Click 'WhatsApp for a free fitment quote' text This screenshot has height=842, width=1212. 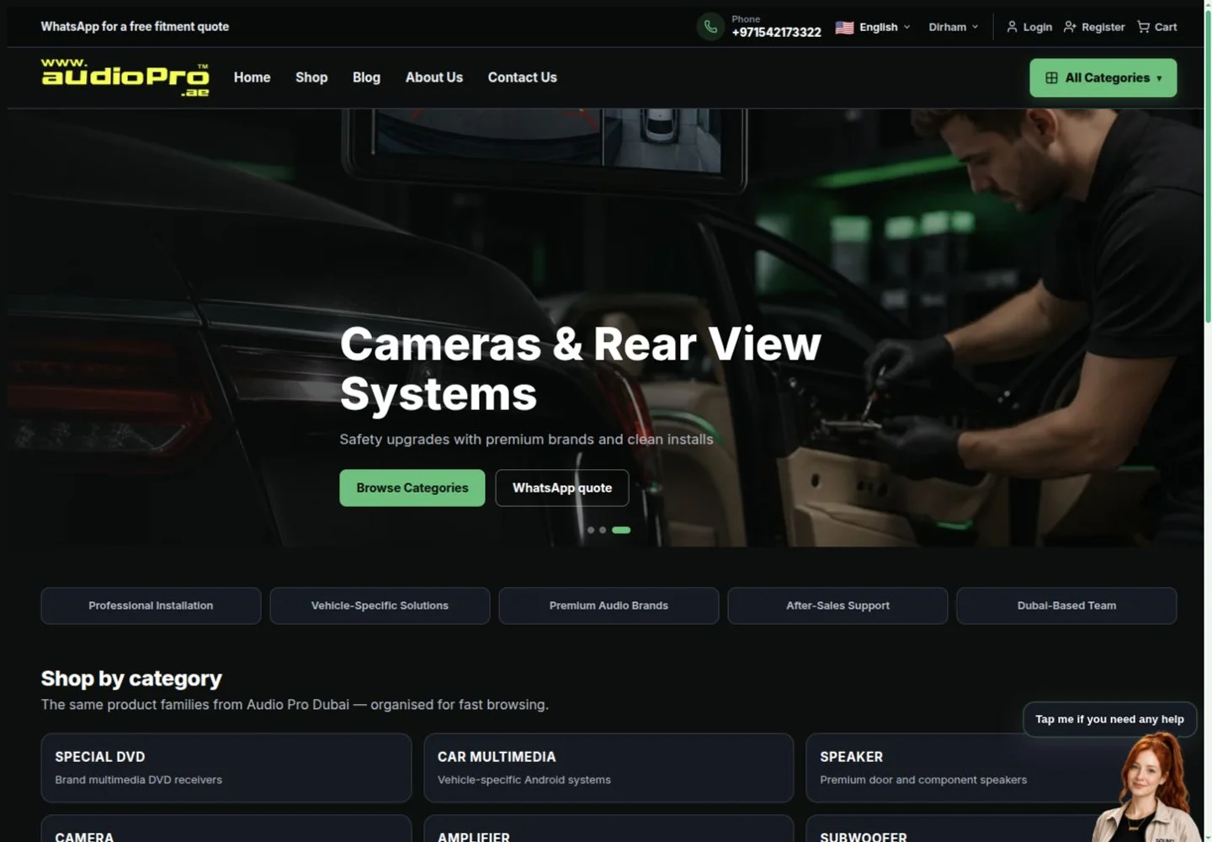[x=135, y=27]
